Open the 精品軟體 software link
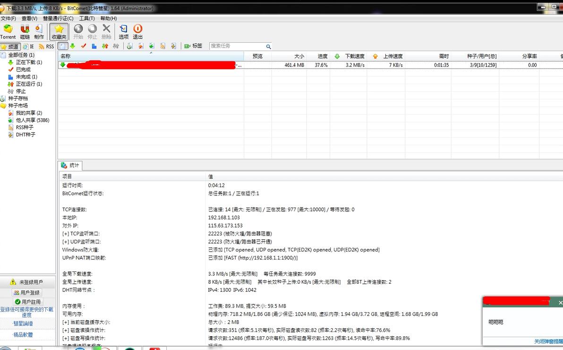Viewport: 563px width, 350px height. tap(23, 334)
